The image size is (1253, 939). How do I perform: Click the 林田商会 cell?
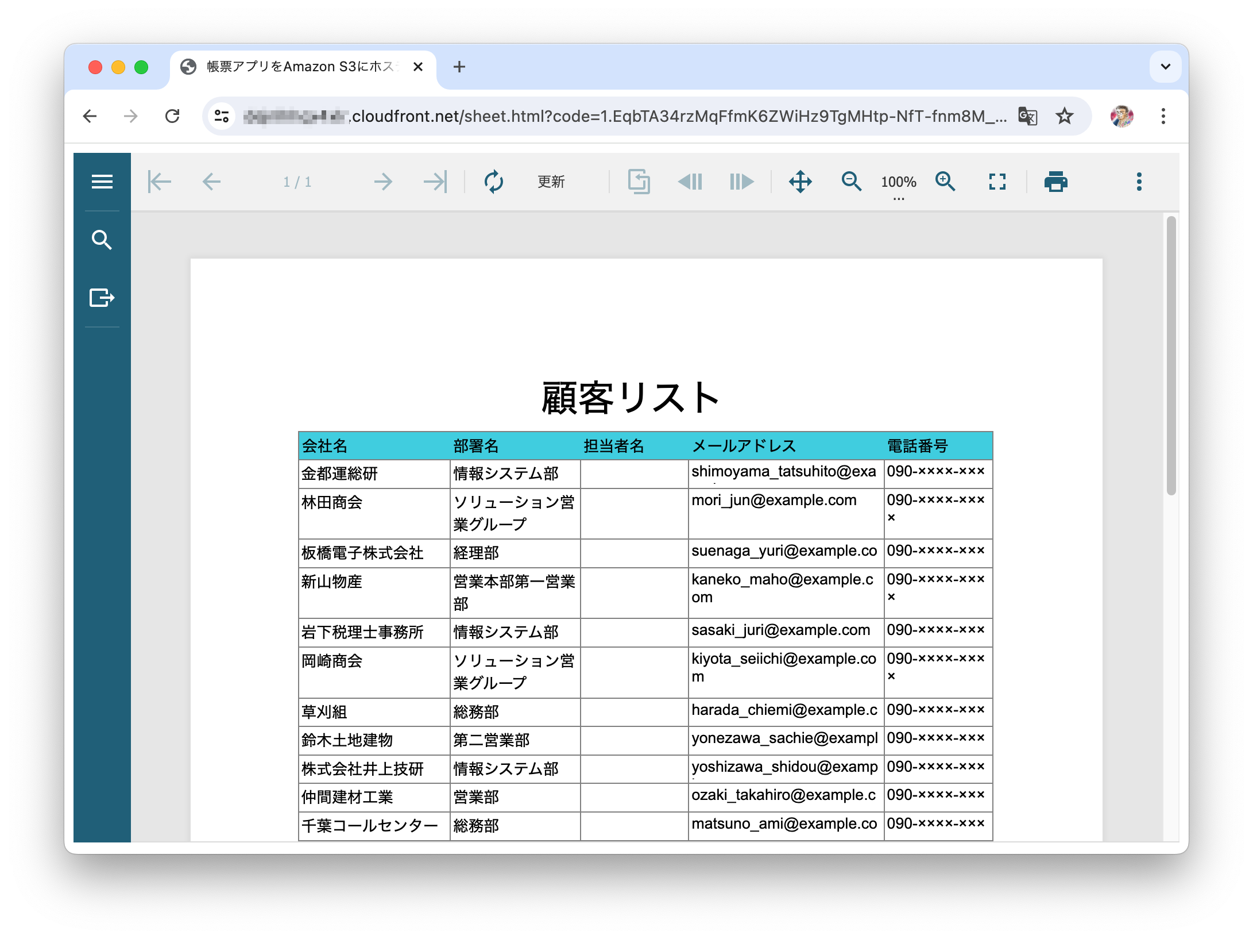click(x=374, y=514)
